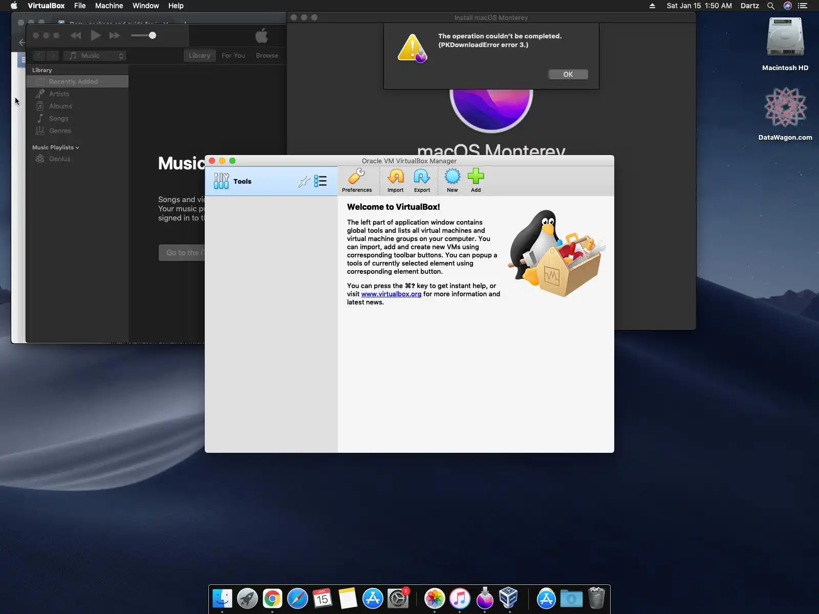819x614 pixels.
Task: Play music in the Music window
Action: (x=95, y=35)
